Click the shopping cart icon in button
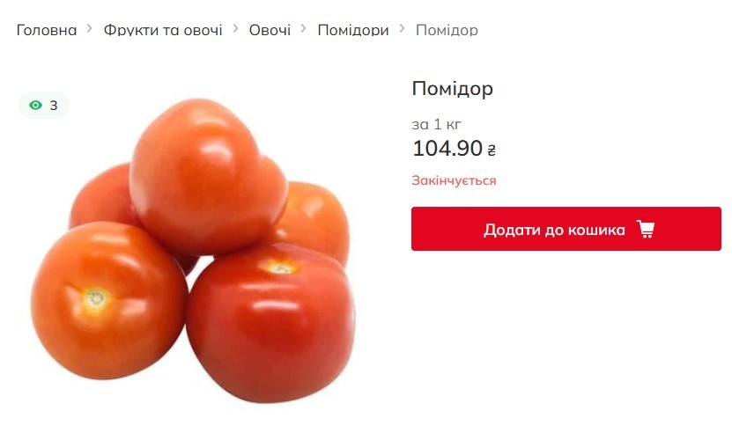Viewport: 732px width, 440px height. (646, 229)
